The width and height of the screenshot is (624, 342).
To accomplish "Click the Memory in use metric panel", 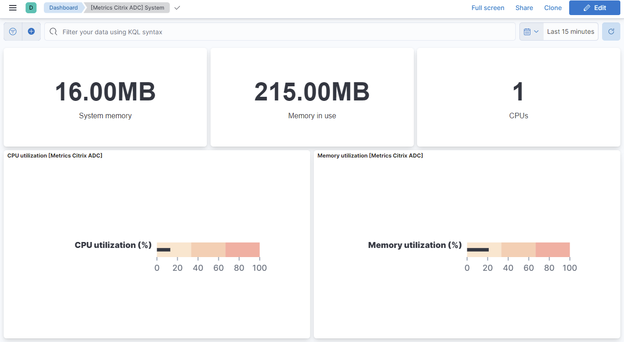I will [312, 97].
